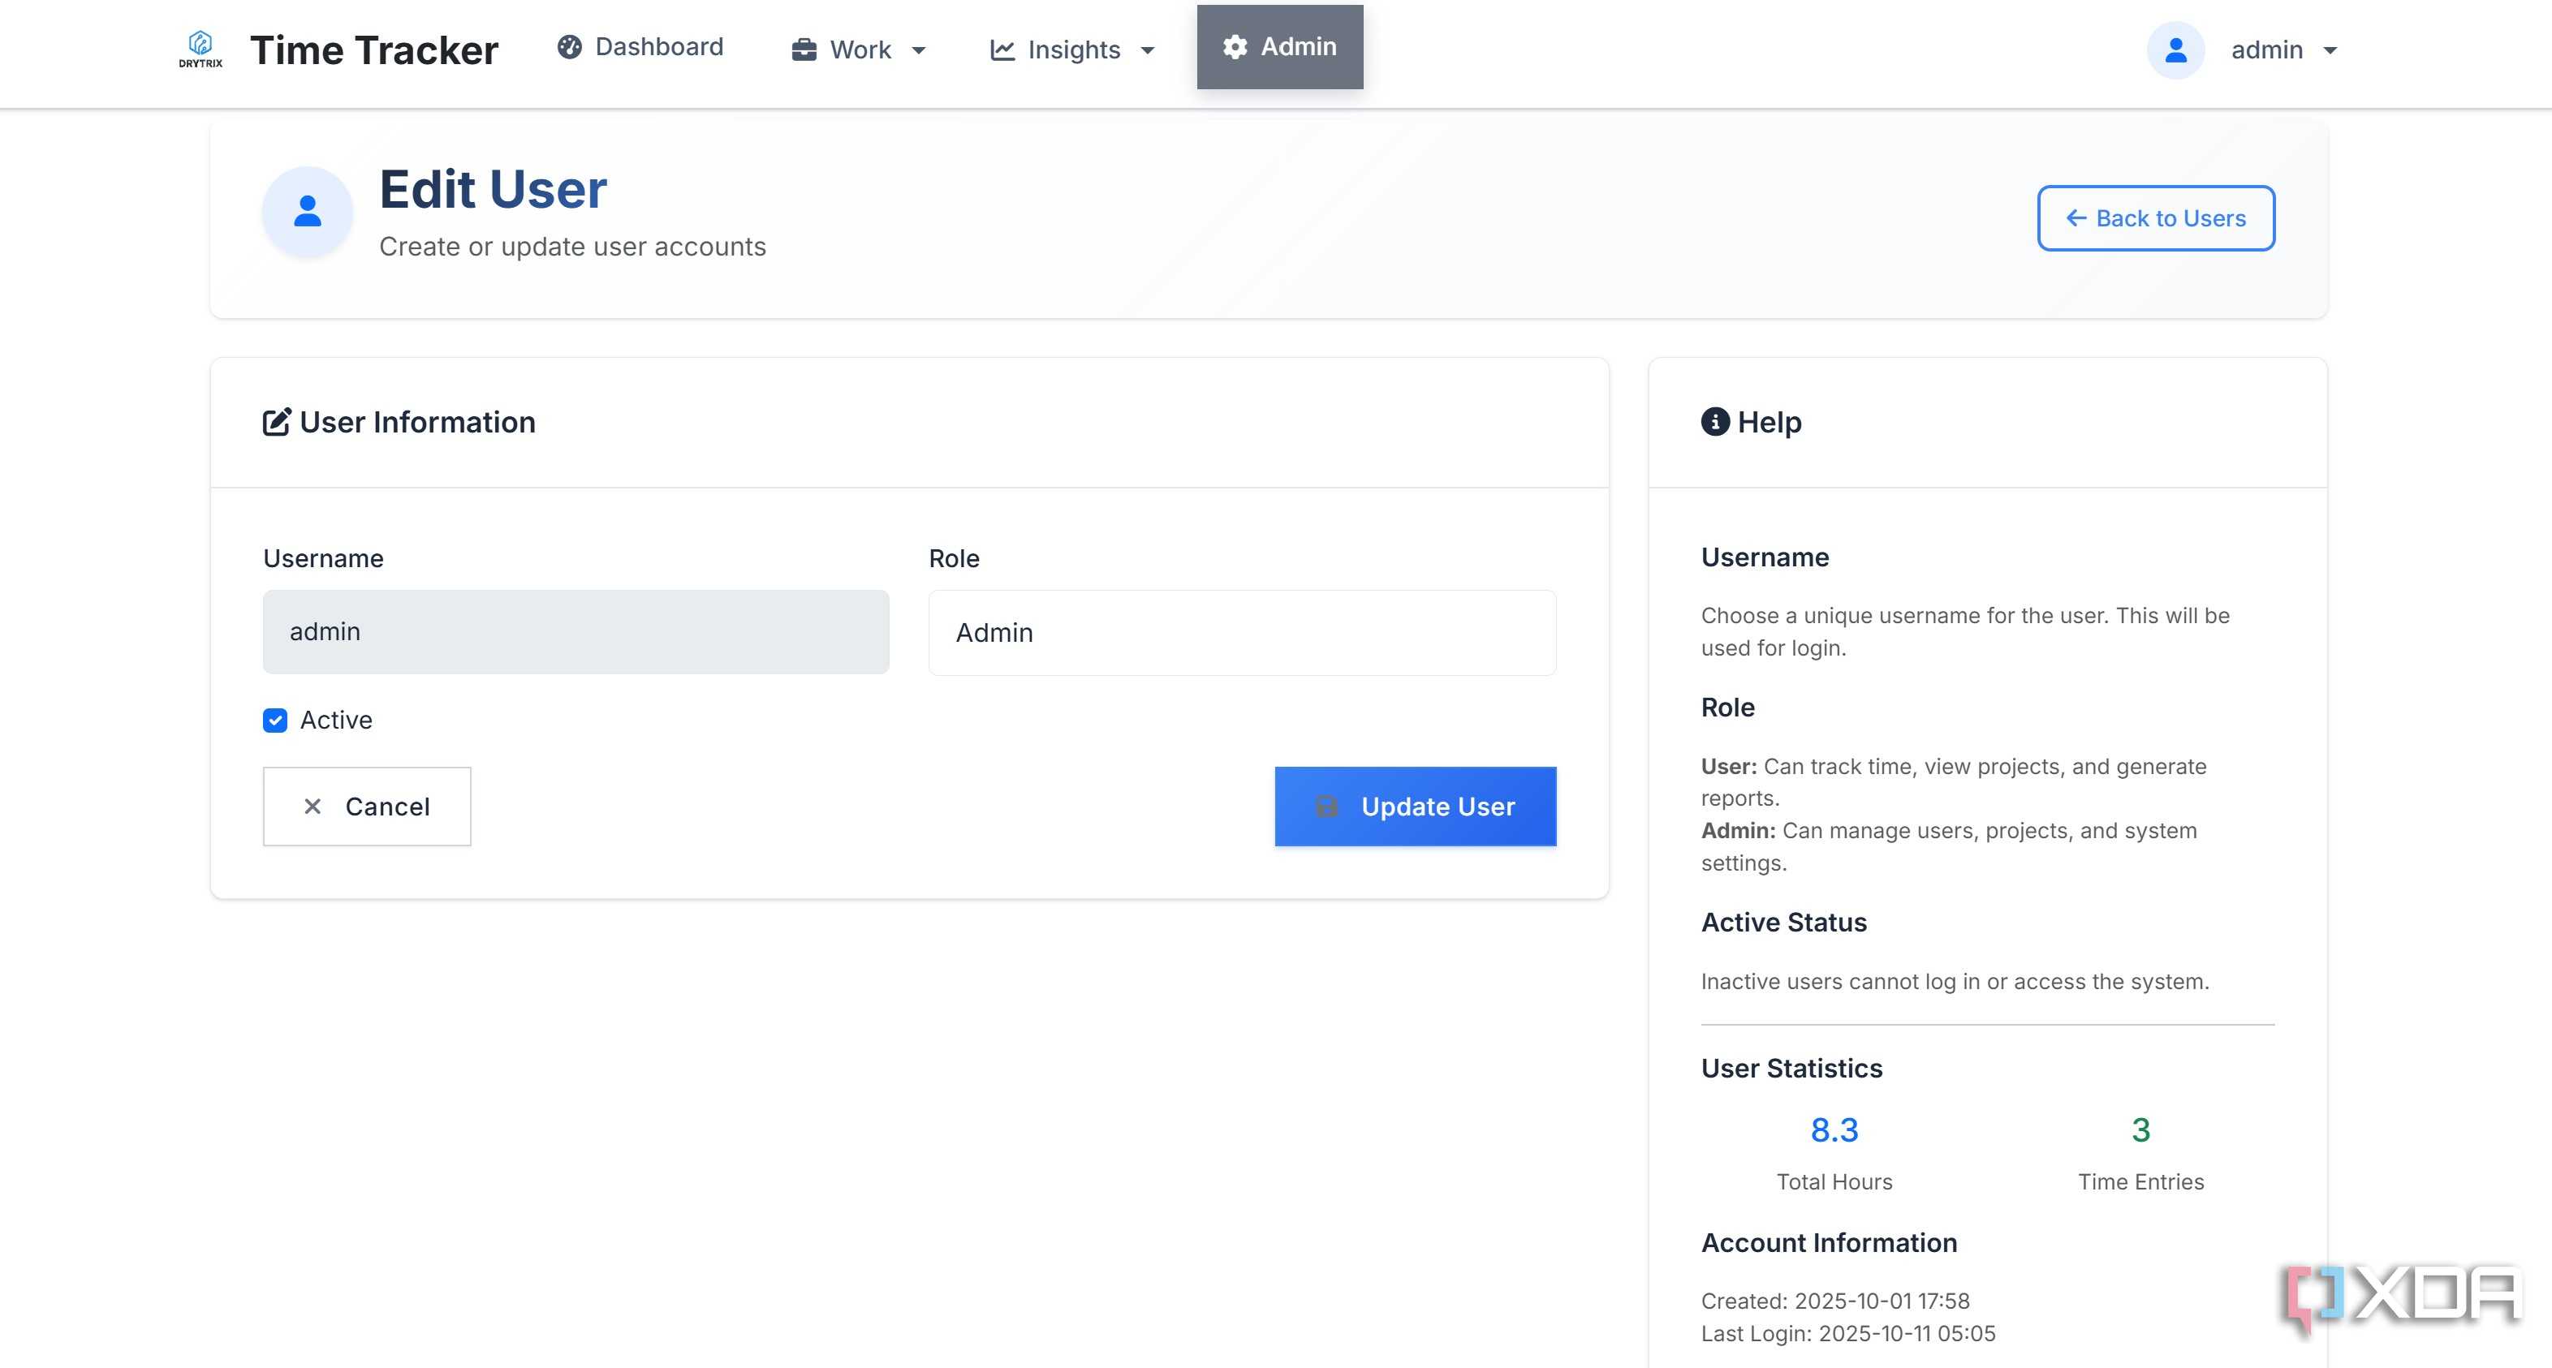The width and height of the screenshot is (2552, 1368).
Task: Click the Time Tracker brand title
Action: coord(373,49)
